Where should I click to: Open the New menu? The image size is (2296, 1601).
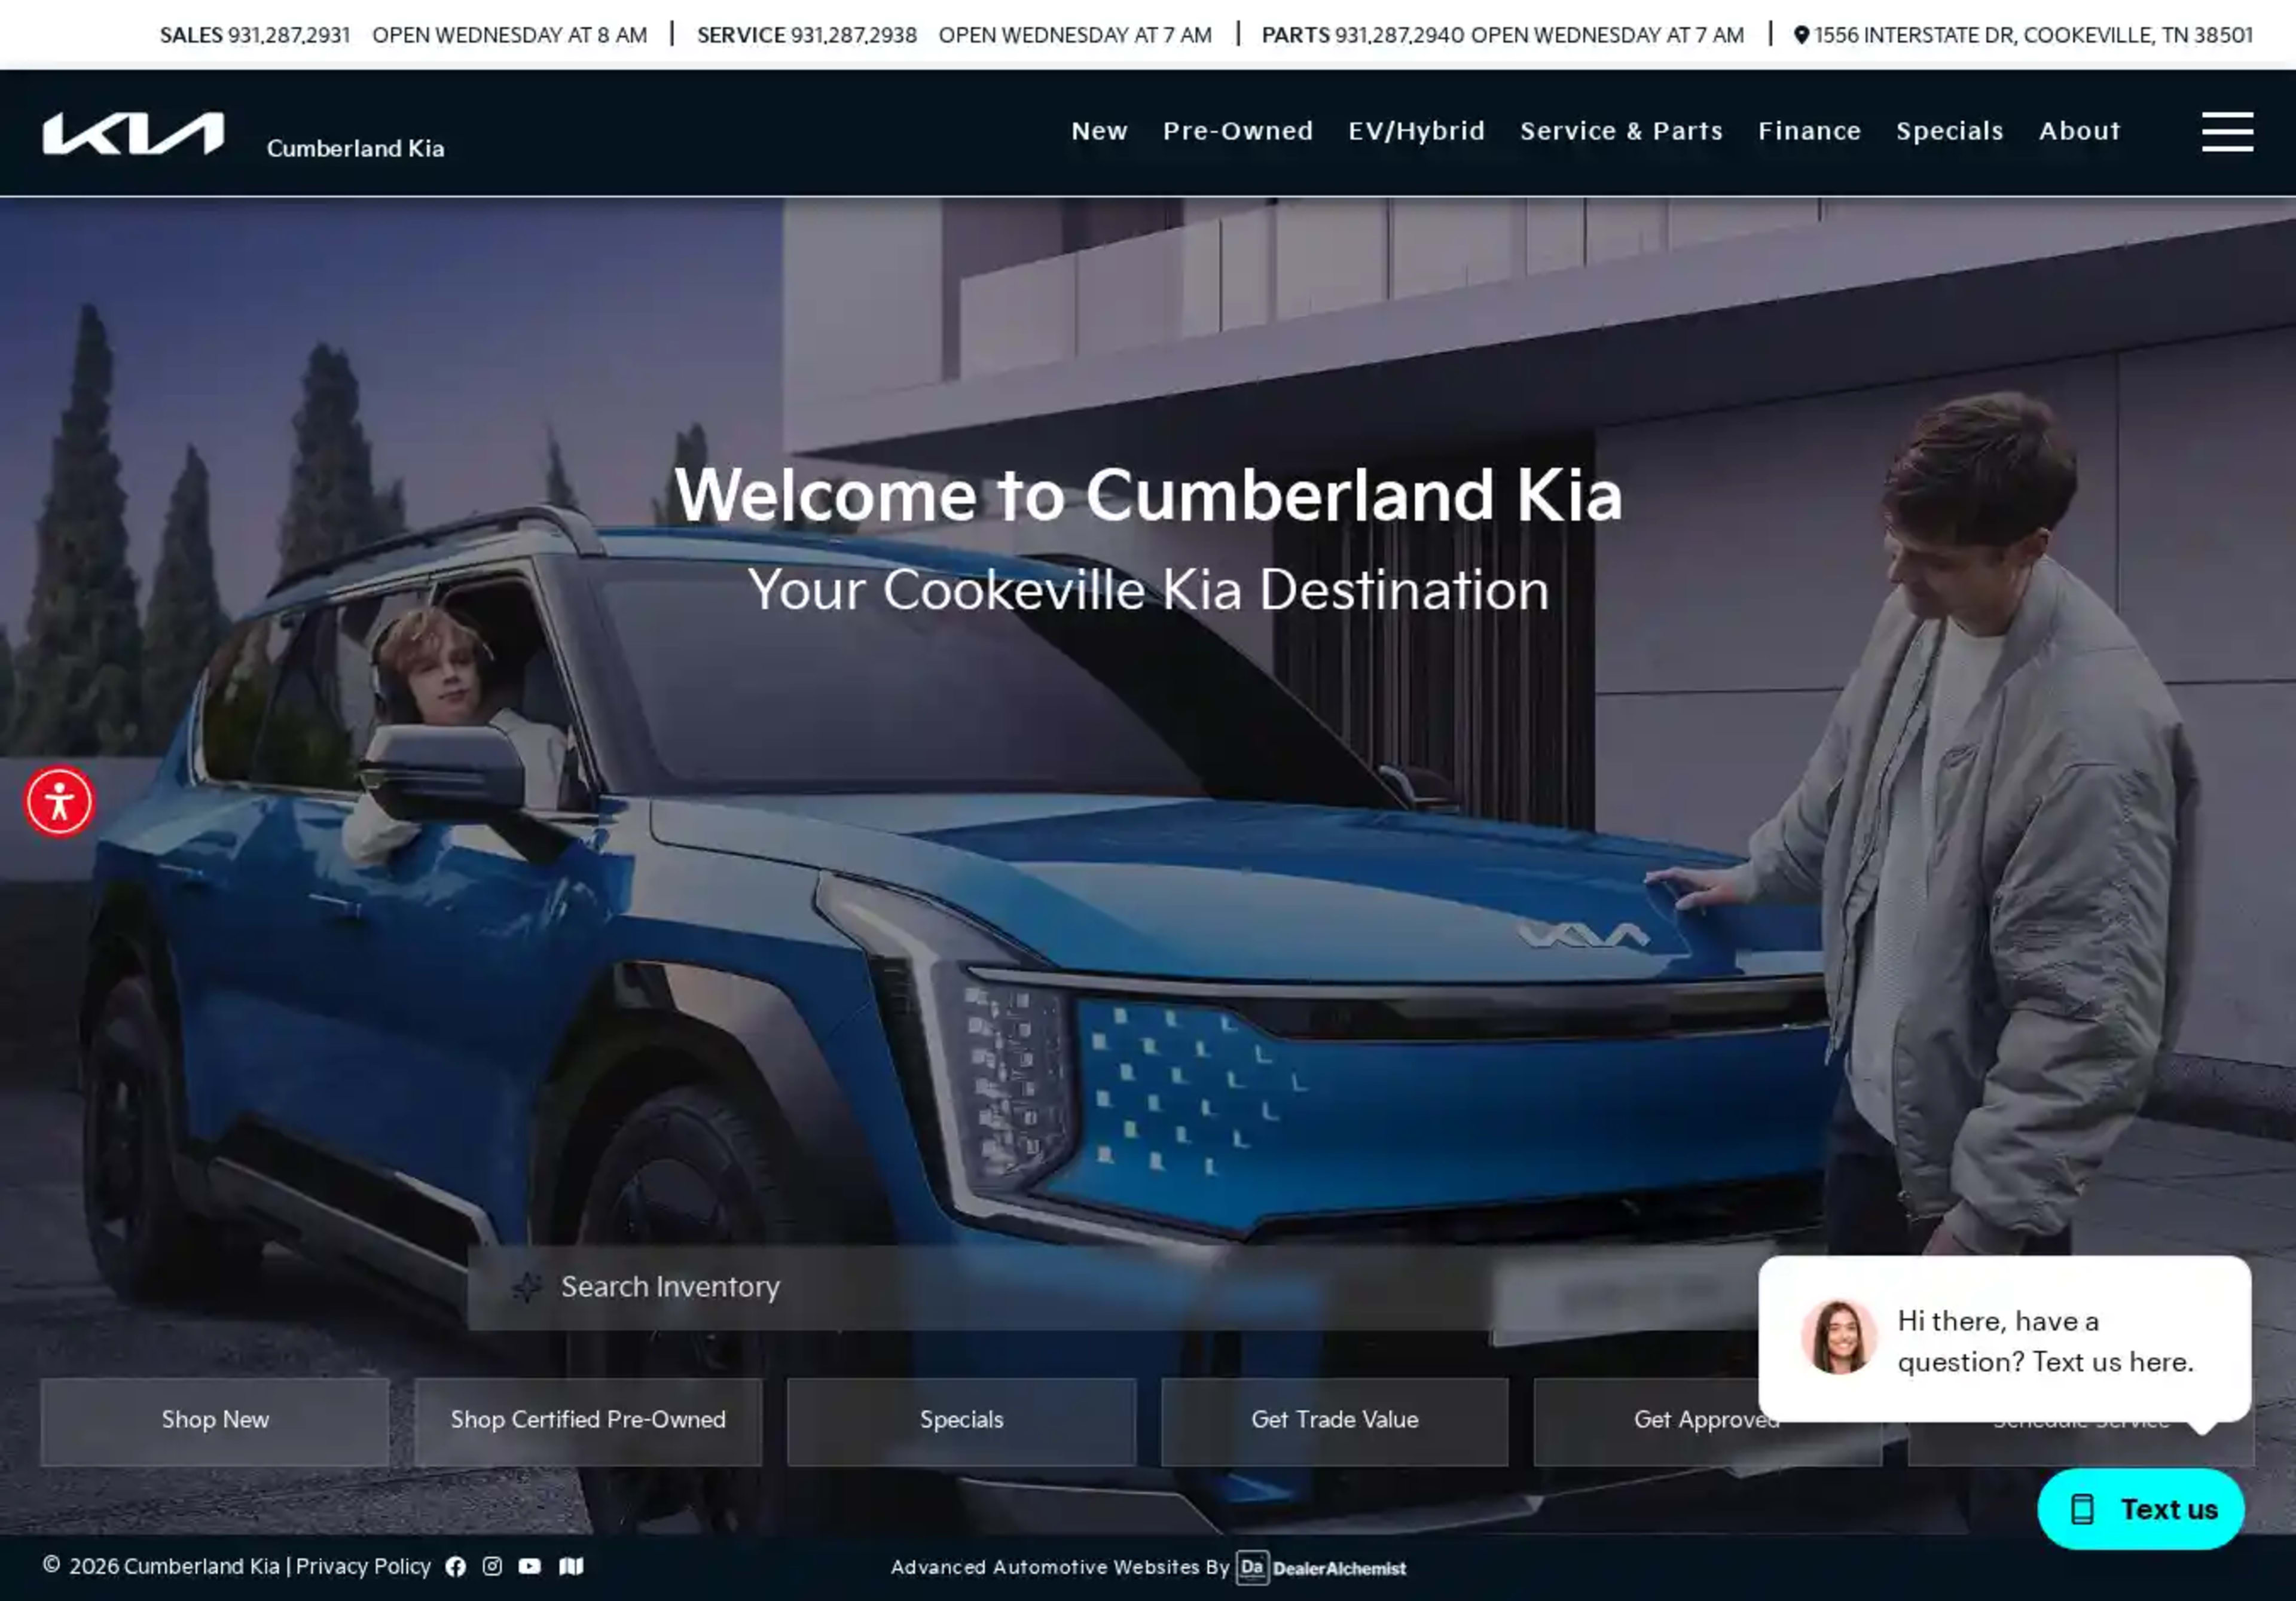(x=1099, y=131)
